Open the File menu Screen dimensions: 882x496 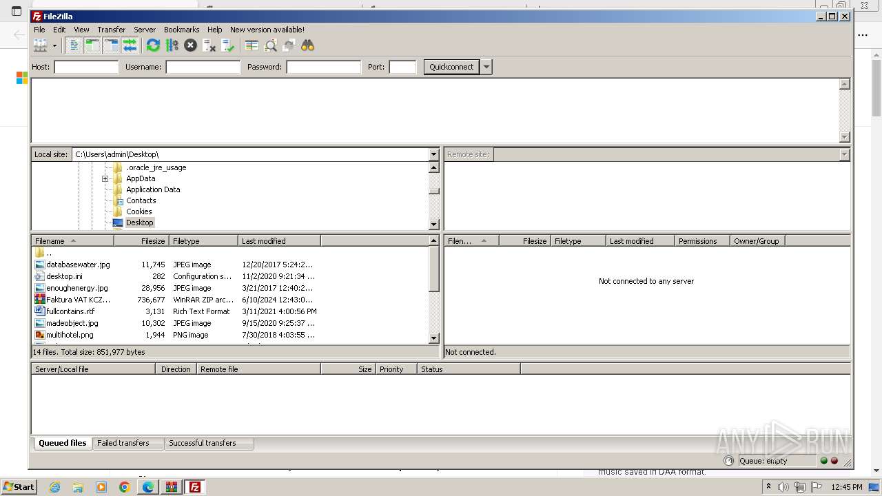[39, 30]
